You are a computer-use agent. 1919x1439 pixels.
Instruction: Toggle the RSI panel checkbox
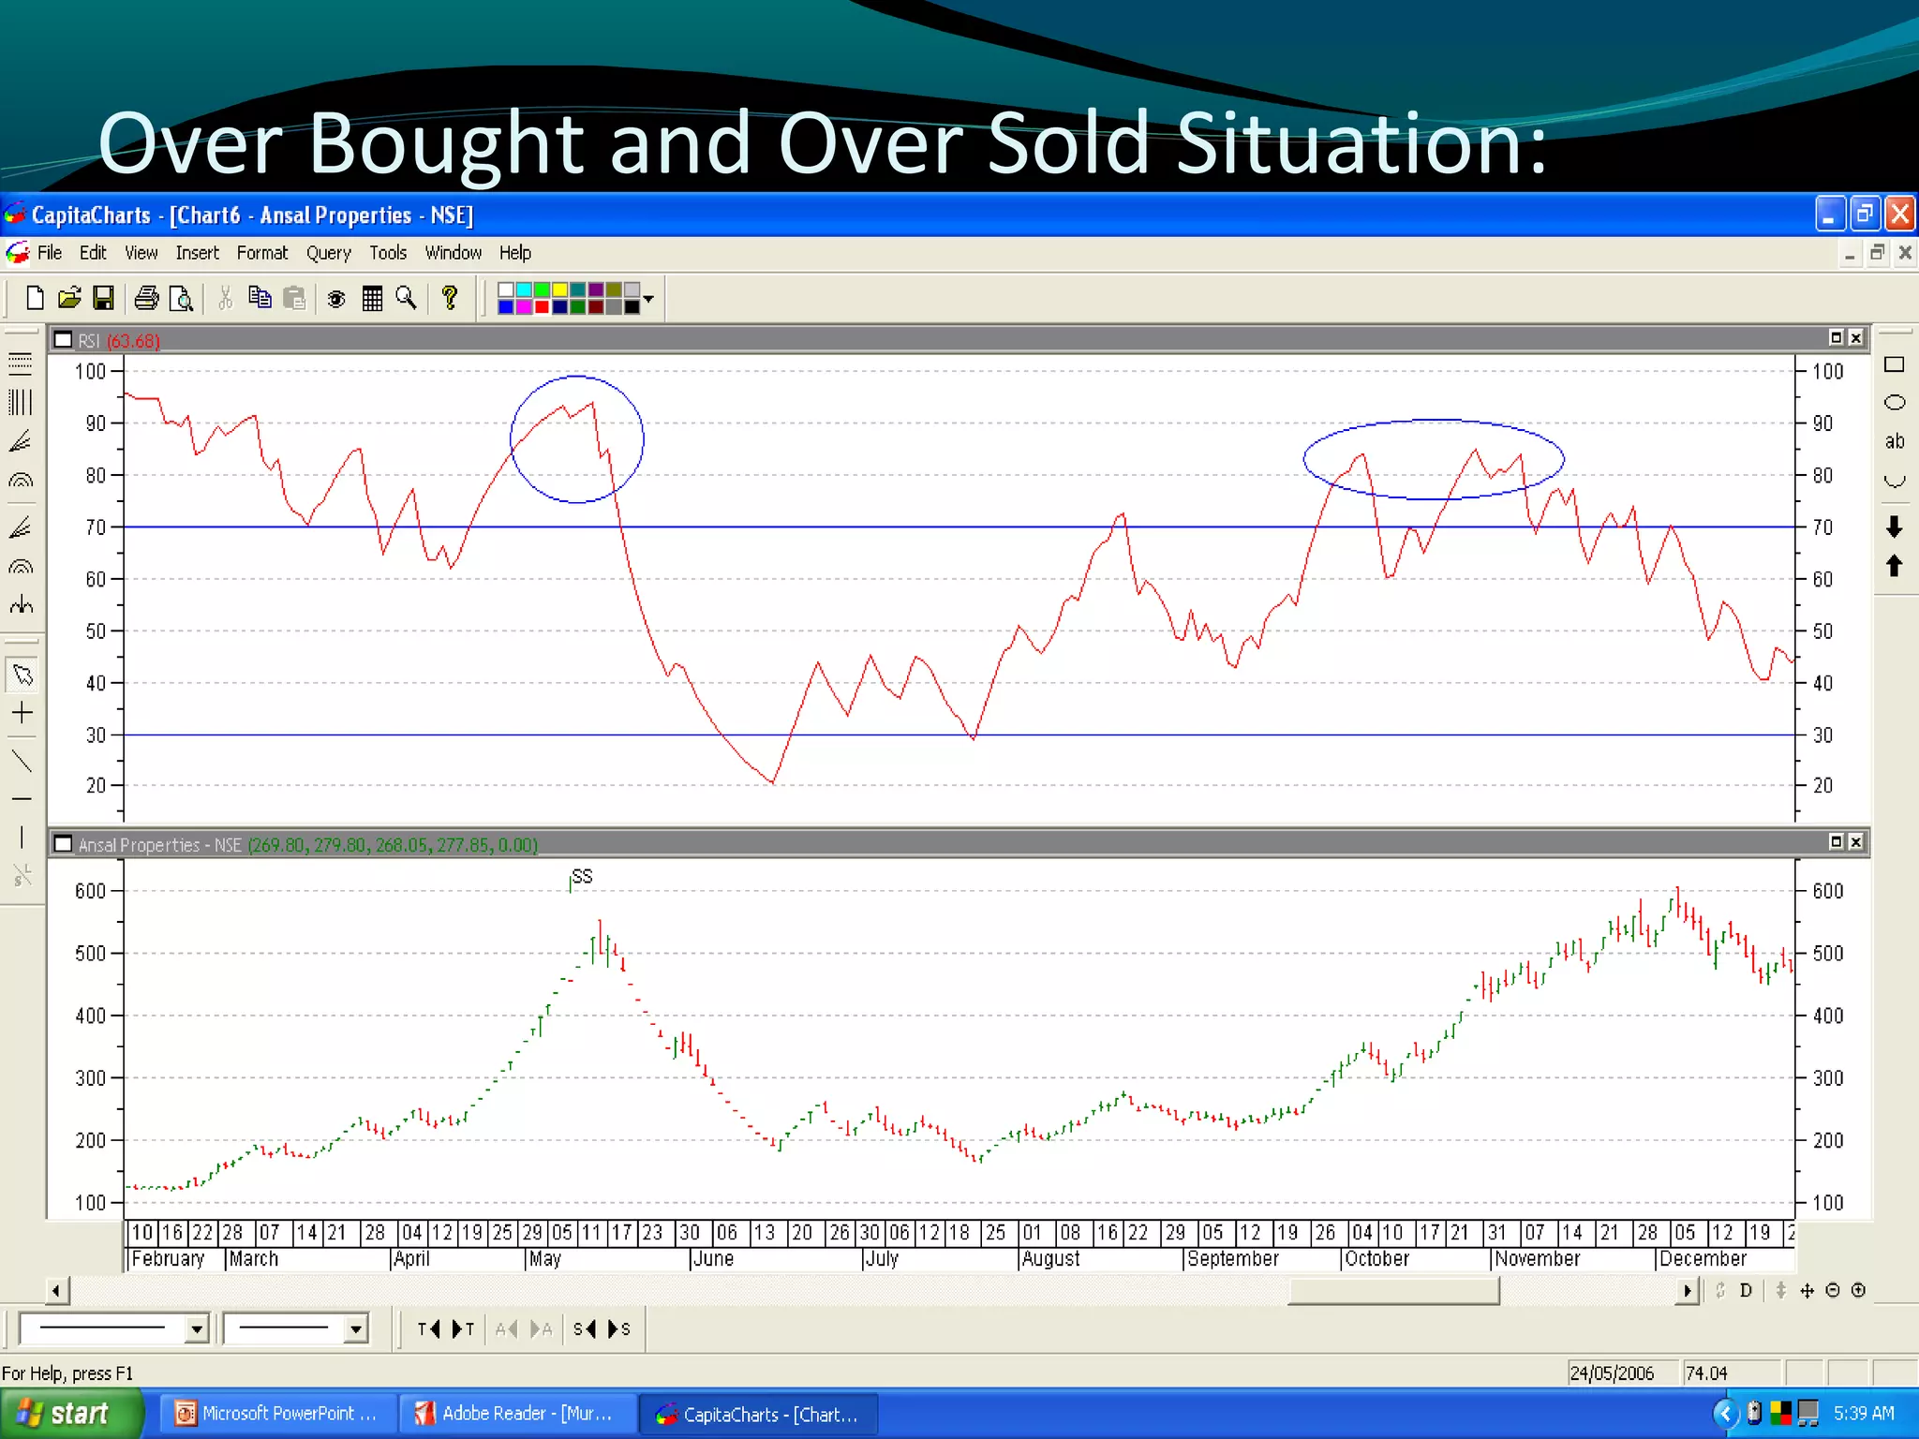63,340
